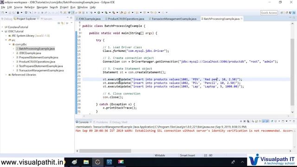Toggle folding of main method at line 9
Image resolution: width=297 pixels, height=167 pixels.
coord(81,33)
